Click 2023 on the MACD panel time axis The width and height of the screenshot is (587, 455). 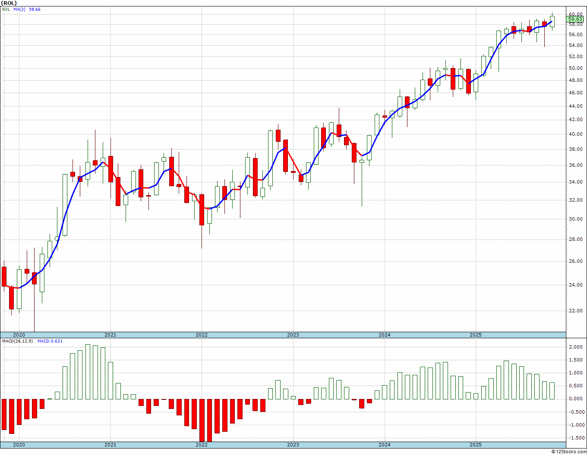click(293, 445)
